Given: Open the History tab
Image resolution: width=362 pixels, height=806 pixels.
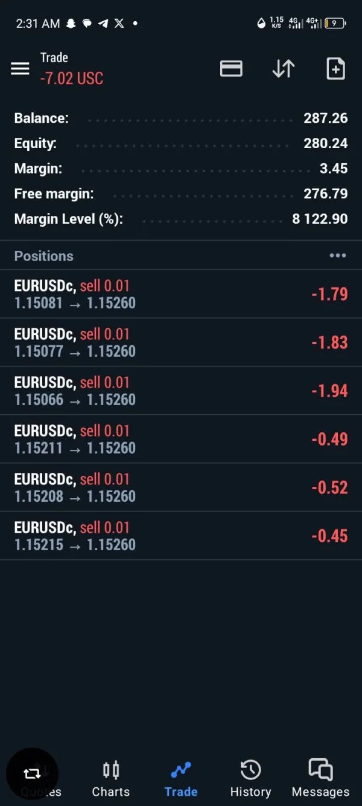Looking at the screenshot, I should (250, 779).
